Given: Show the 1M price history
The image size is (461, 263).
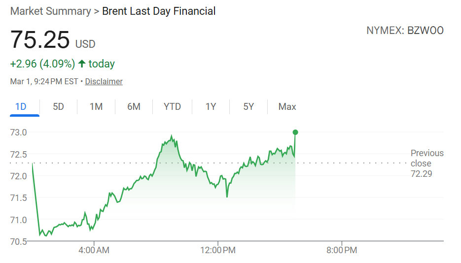Looking at the screenshot, I should tap(96, 106).
